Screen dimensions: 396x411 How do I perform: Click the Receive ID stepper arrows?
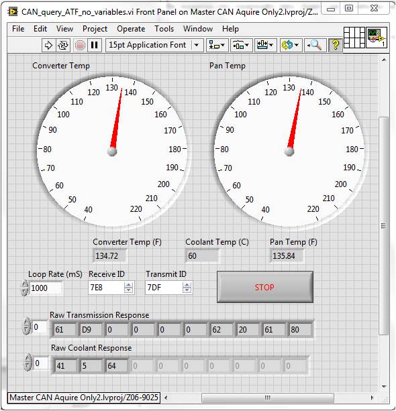pos(128,288)
